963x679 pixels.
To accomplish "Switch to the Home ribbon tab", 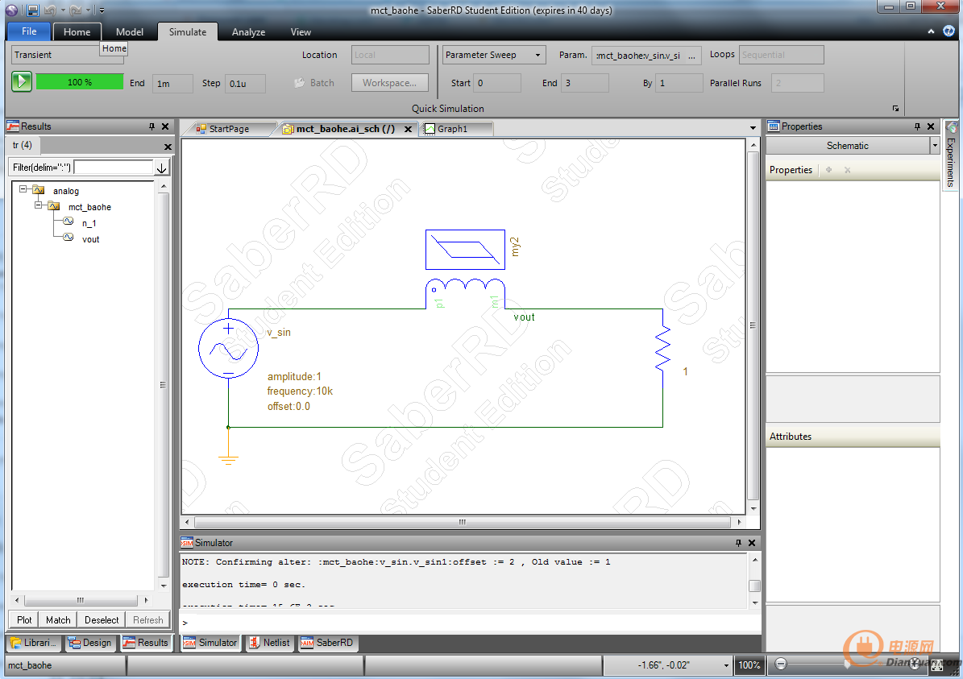I will coord(77,32).
